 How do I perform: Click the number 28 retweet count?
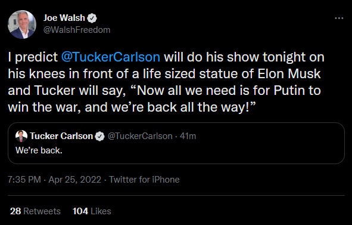[x=15, y=211]
